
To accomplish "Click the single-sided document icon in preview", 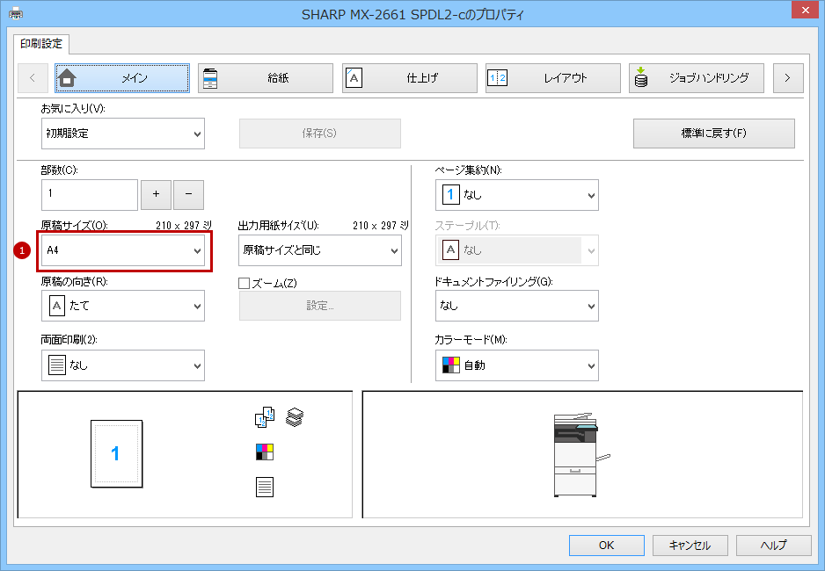I will (x=265, y=487).
